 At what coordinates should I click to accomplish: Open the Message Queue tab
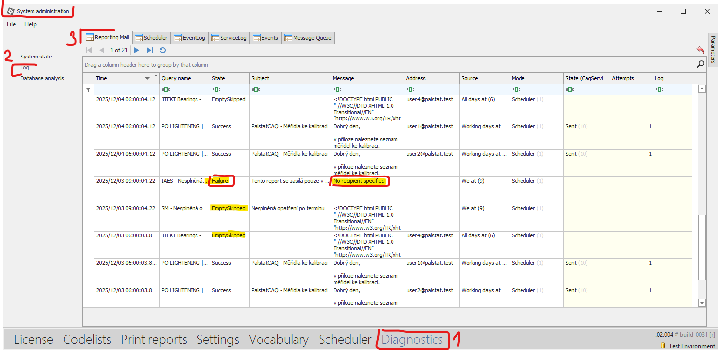(308, 38)
